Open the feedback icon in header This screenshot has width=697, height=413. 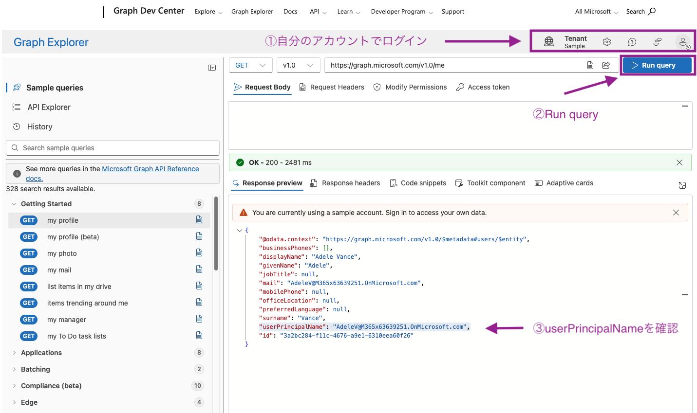(x=658, y=42)
